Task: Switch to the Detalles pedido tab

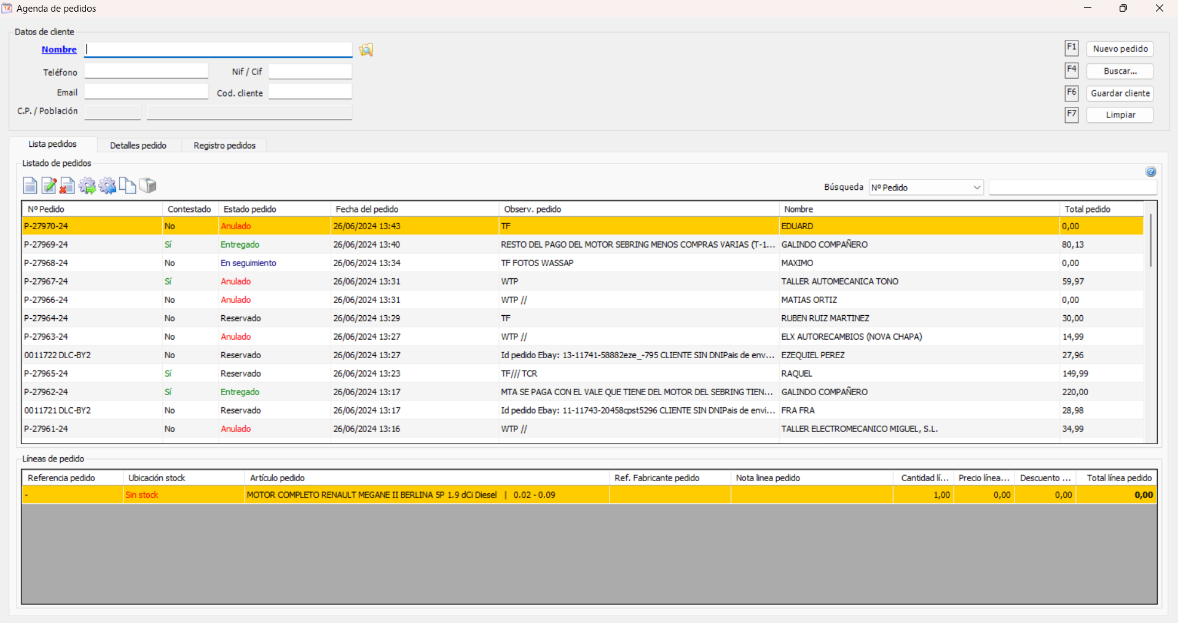Action: point(138,146)
